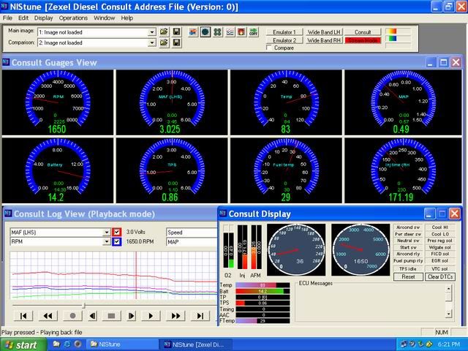Click the Emulator 2 button
The image size is (468, 351).
[x=284, y=40]
